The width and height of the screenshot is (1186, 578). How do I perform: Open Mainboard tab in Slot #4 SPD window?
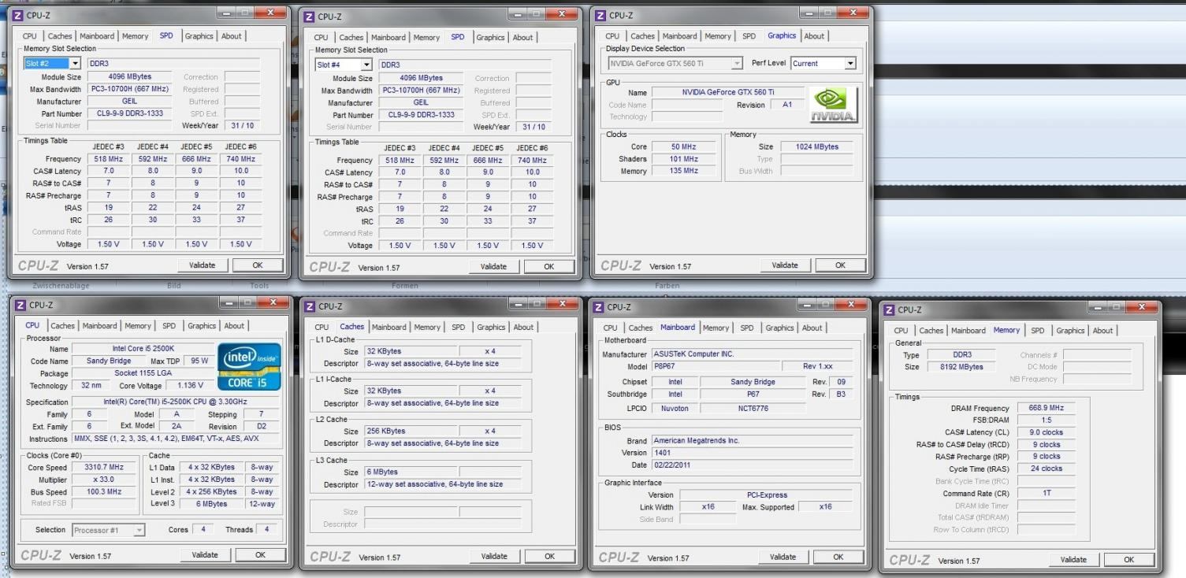click(x=387, y=37)
